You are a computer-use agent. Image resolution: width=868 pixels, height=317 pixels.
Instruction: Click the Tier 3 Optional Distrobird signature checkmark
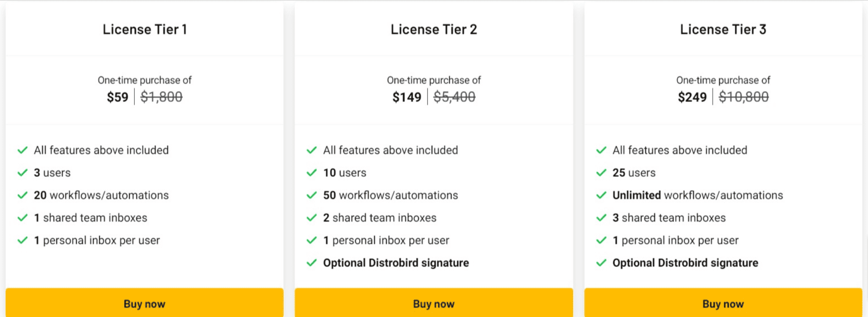601,263
